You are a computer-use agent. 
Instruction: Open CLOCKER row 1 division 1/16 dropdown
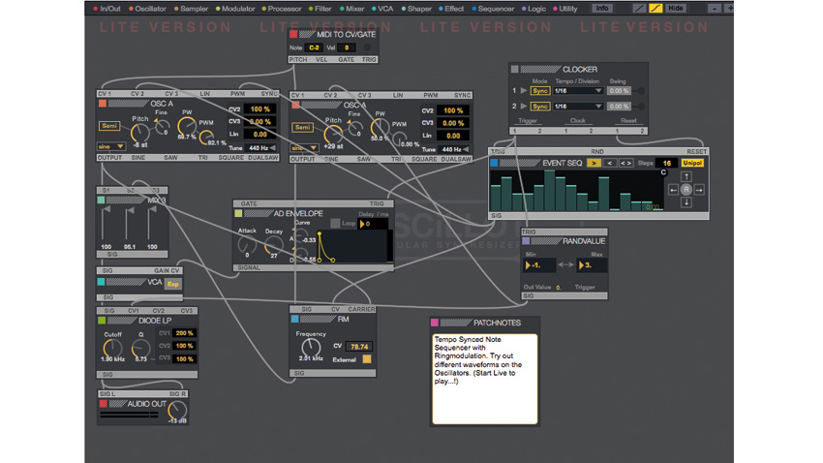[x=578, y=91]
